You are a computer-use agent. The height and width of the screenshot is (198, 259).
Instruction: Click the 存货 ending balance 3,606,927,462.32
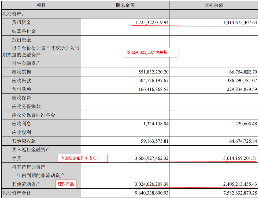point(151,158)
